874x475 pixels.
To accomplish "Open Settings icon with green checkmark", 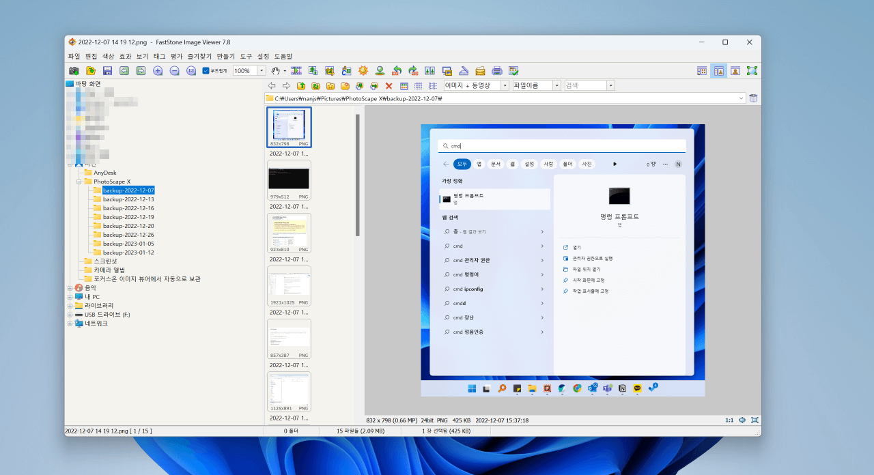I will [x=513, y=70].
